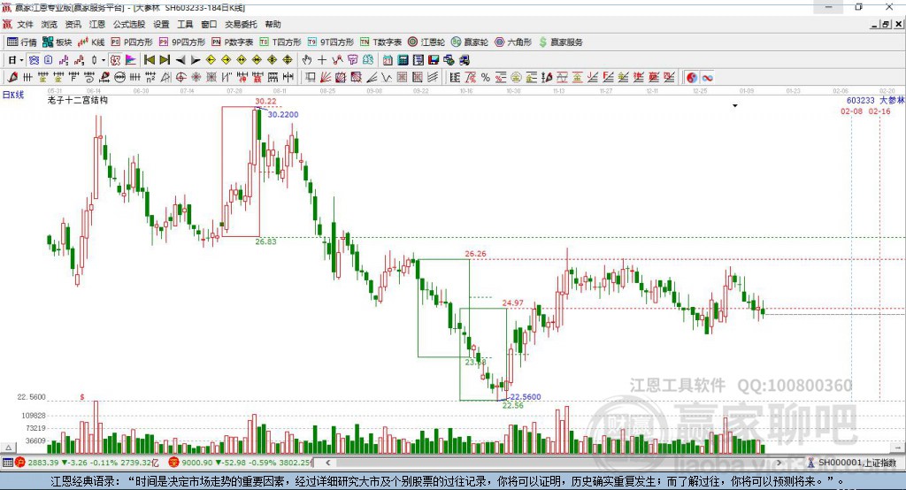906x490 pixels.
Task: Open the 赢家轮 tool
Action: 470,42
